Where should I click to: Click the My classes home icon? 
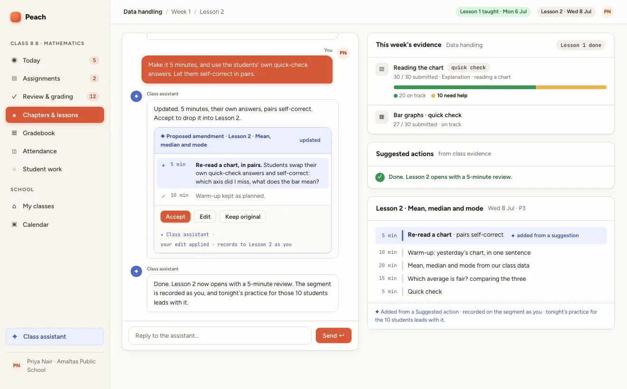point(14,206)
